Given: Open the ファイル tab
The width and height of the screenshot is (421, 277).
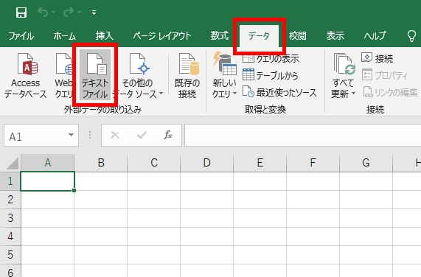Looking at the screenshot, I should (21, 36).
